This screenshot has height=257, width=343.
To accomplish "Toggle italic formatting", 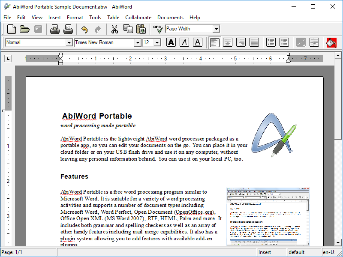I will pyautogui.click(x=184, y=42).
